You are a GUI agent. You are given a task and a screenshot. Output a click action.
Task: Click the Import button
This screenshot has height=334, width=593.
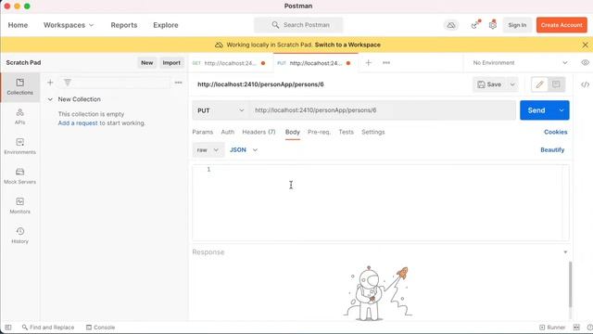(x=171, y=63)
